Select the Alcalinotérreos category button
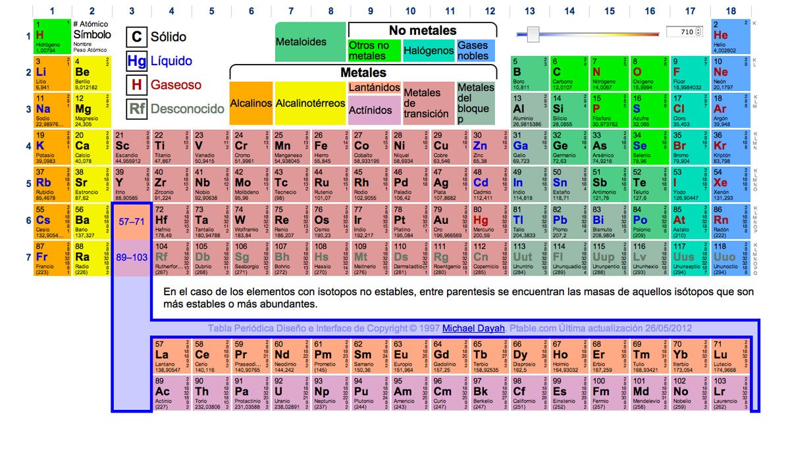Screen dimensions: 790x450 click(x=310, y=103)
